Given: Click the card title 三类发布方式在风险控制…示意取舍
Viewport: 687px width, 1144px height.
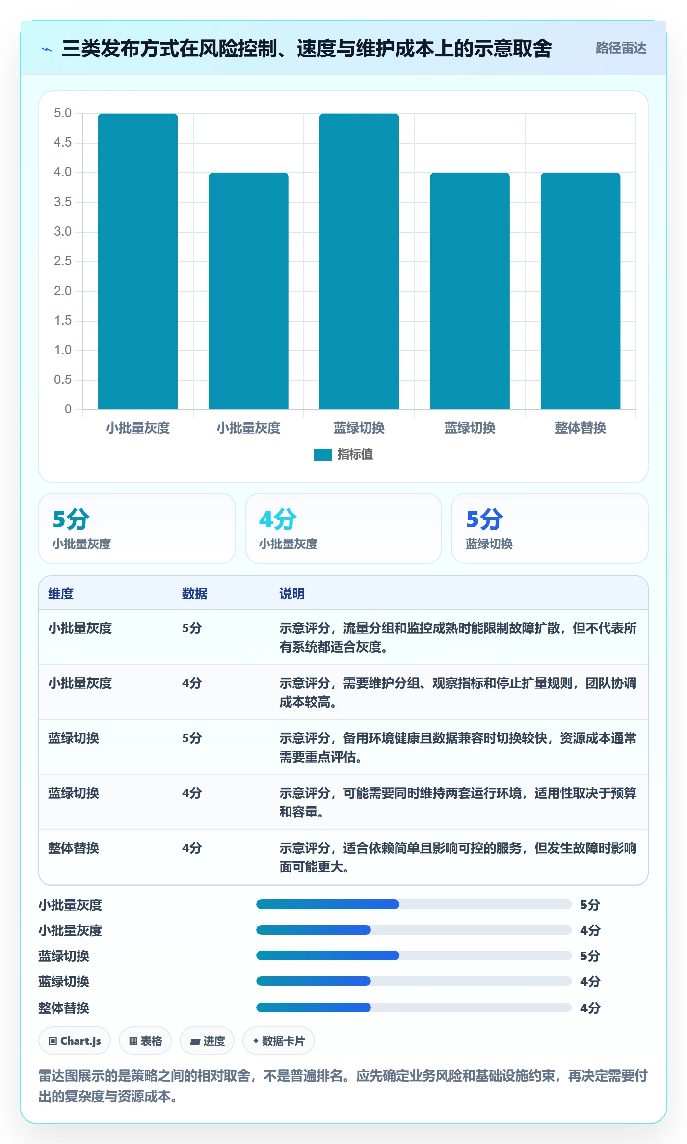Looking at the screenshot, I should (x=307, y=48).
